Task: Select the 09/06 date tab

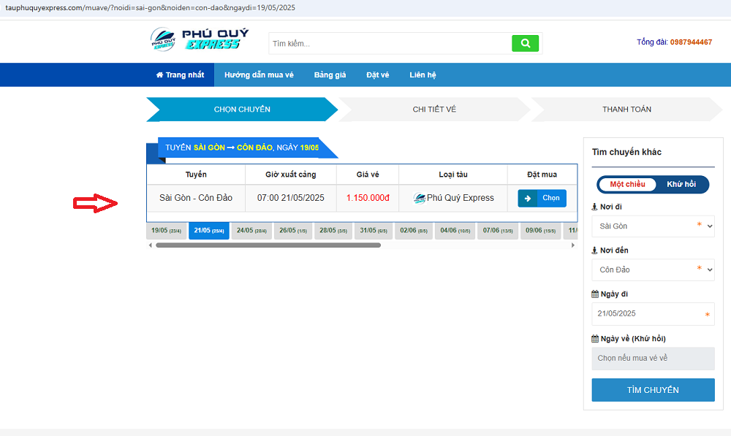Action: coord(540,231)
